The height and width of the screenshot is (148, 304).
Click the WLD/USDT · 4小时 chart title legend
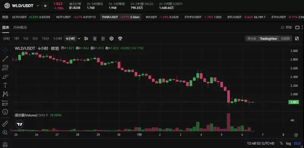click(x=37, y=48)
